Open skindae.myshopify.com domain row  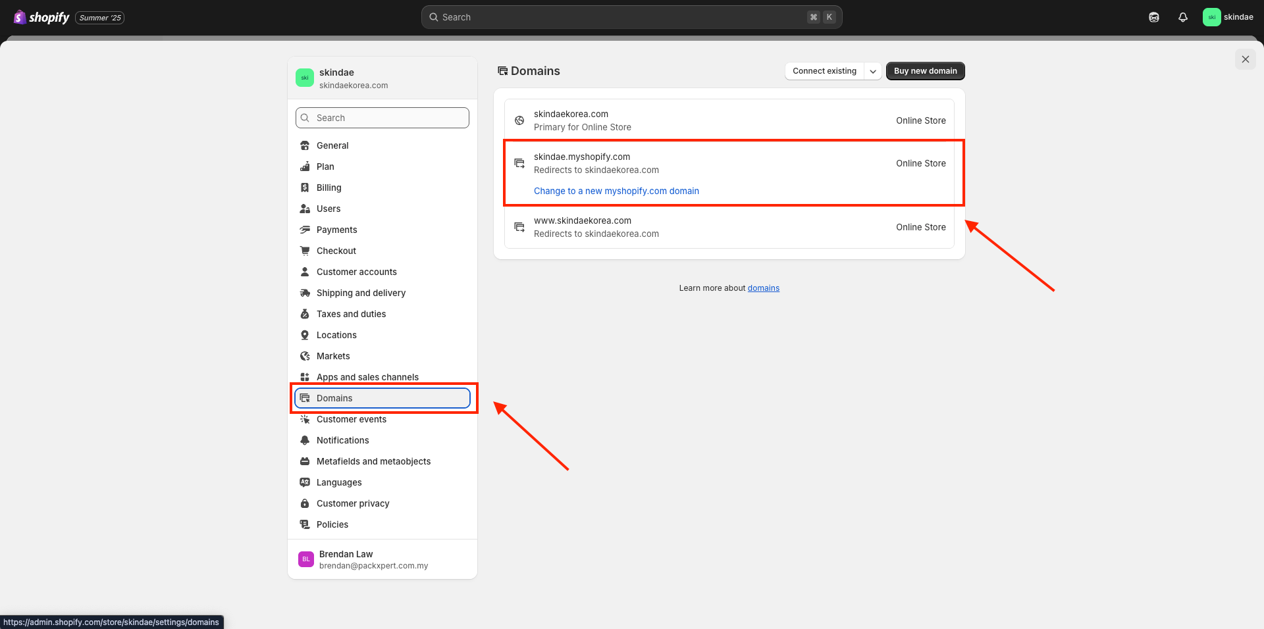[729, 174]
